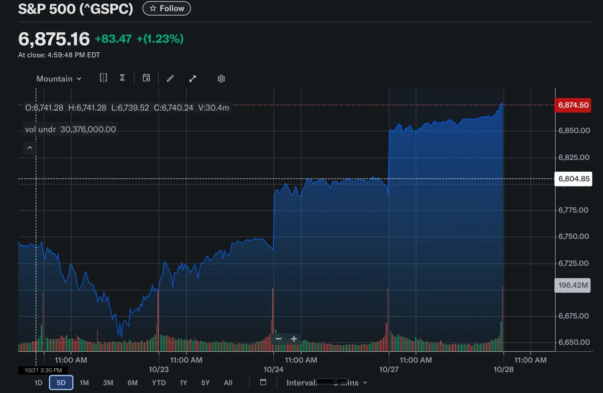Open the S&P 500 (^GSPC) ticker link

tap(75, 9)
